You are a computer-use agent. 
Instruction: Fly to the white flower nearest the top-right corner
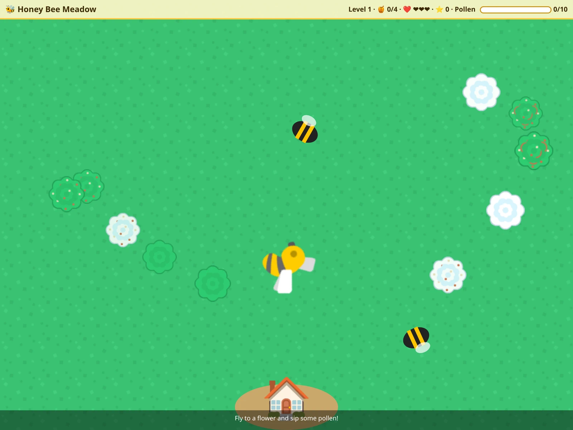pos(481,92)
